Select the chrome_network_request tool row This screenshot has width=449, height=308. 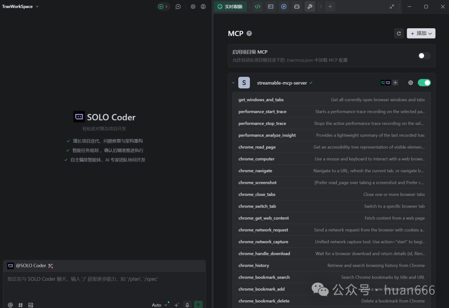[x=331, y=230]
